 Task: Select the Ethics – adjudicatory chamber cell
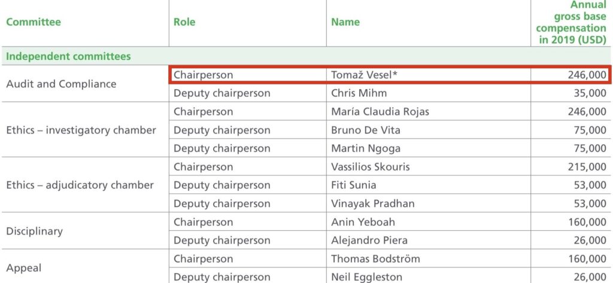80,185
